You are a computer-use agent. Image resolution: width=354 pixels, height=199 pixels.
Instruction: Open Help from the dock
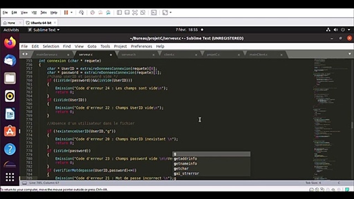(10, 149)
